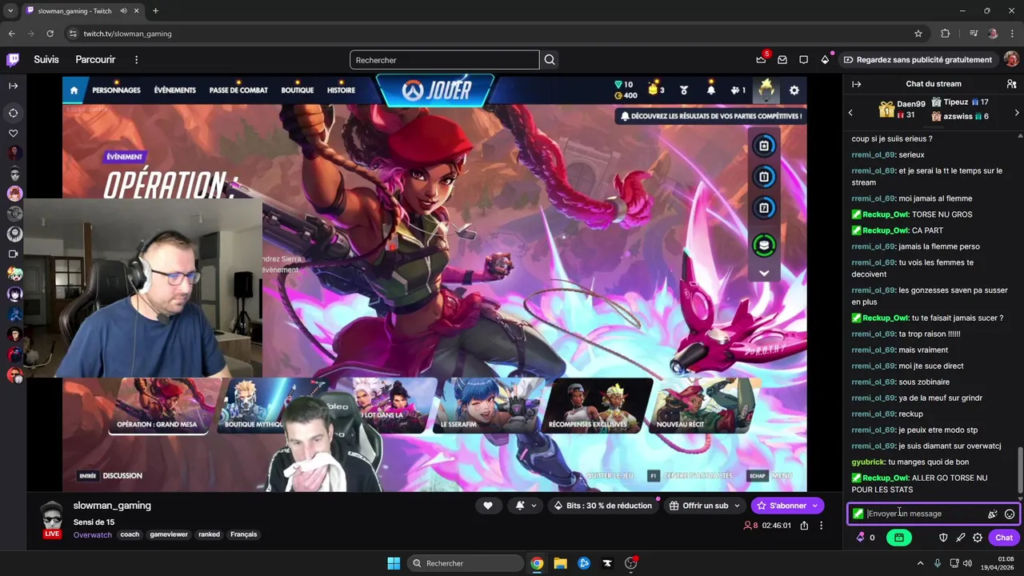The height and width of the screenshot is (576, 1024).
Task: Expand the Overwatch challenge list chevron
Action: pos(764,273)
